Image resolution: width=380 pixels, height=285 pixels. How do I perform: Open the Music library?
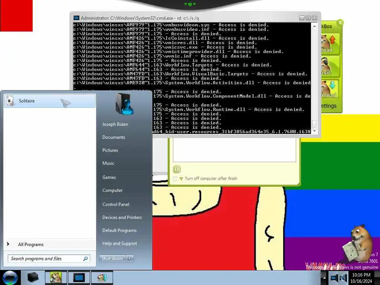point(108,163)
